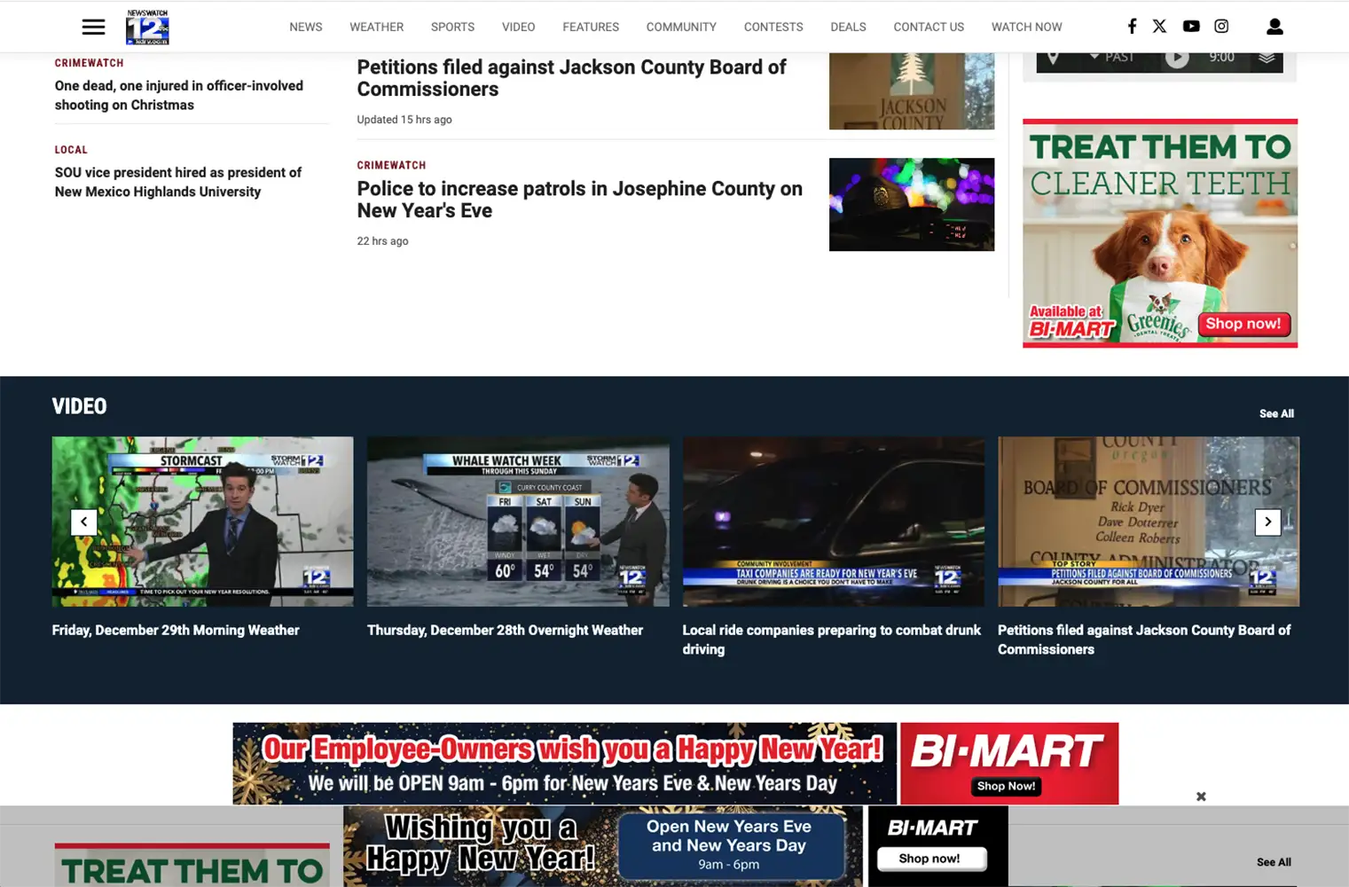Open the radar map layers icon

1267,59
